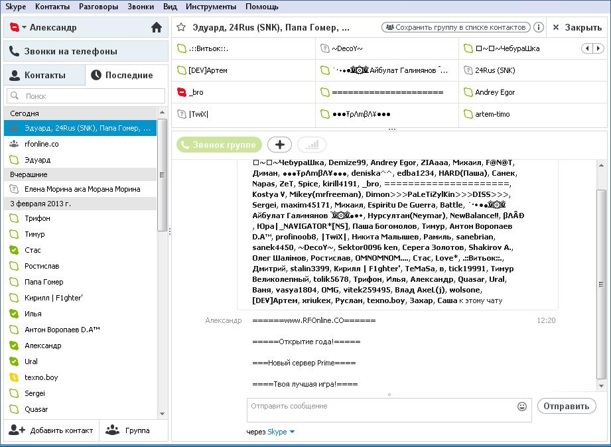Screen dimensions: 611x447
Task: Open the Вид menu
Action: tap(170, 7)
